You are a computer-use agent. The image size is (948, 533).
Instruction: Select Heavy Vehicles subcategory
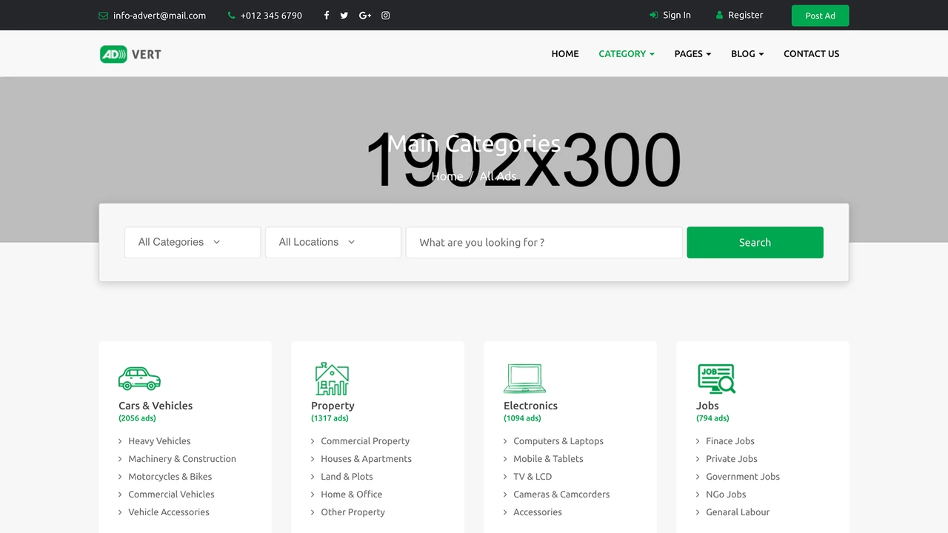[159, 441]
